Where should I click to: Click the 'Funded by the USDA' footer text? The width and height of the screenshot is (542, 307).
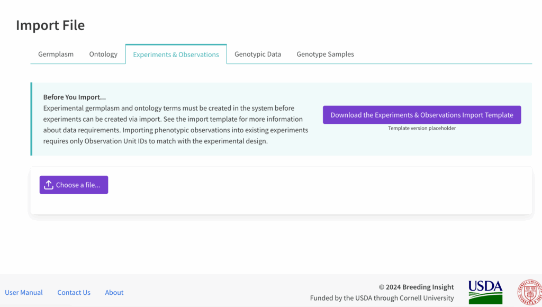point(382,298)
